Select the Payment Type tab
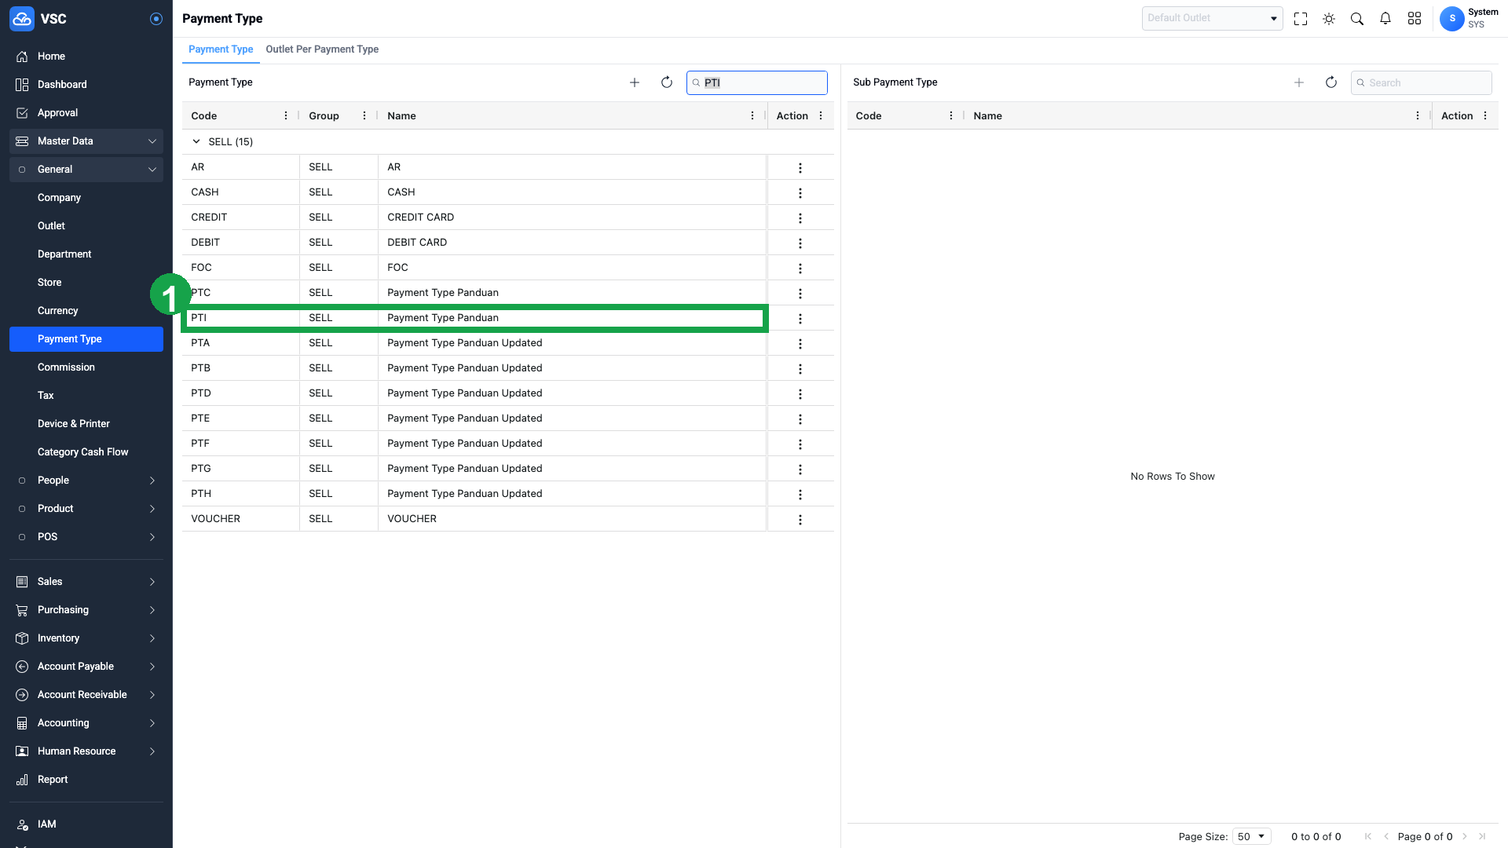1508x848 pixels. click(x=221, y=49)
